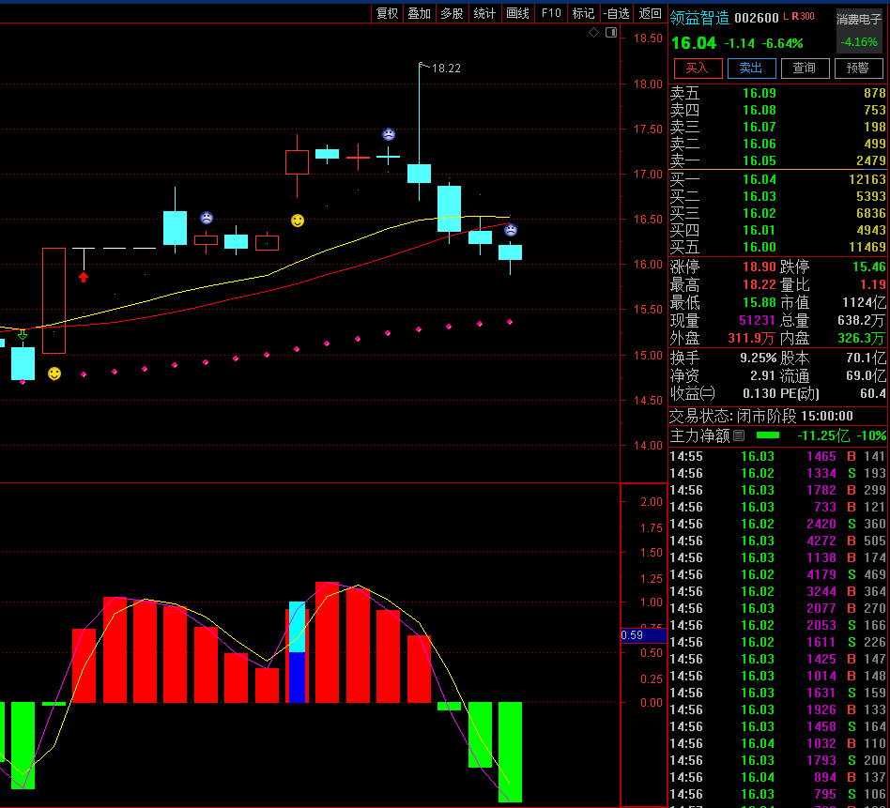Select the tick row with volume 2420
This screenshot has height=808, width=890.
coord(777,524)
